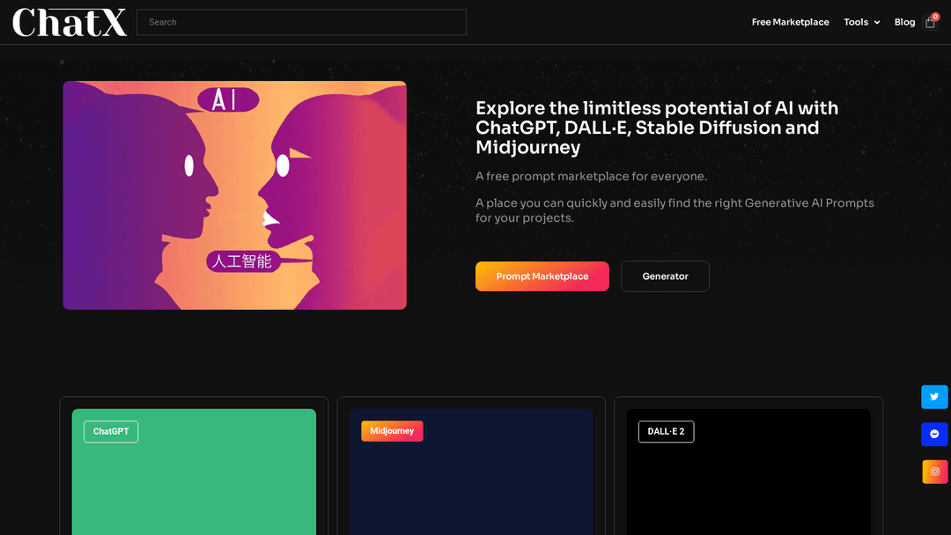Focus the Search input field
The height and width of the screenshot is (535, 951).
[301, 22]
